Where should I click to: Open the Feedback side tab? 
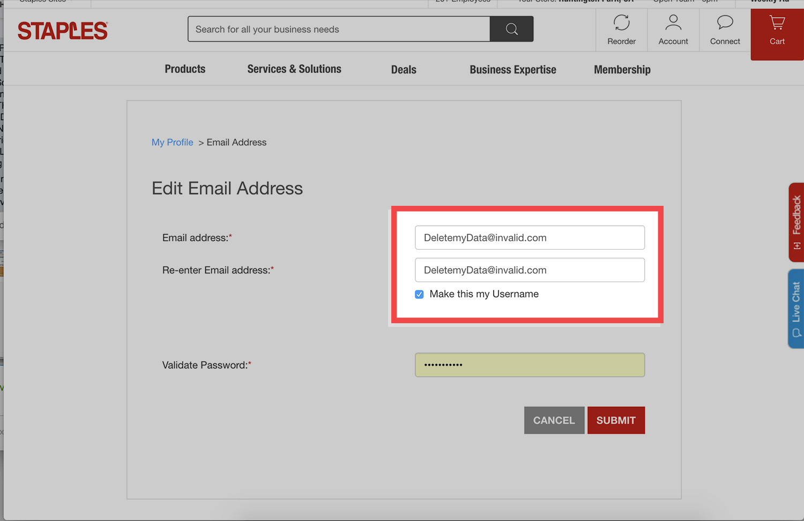pos(796,222)
